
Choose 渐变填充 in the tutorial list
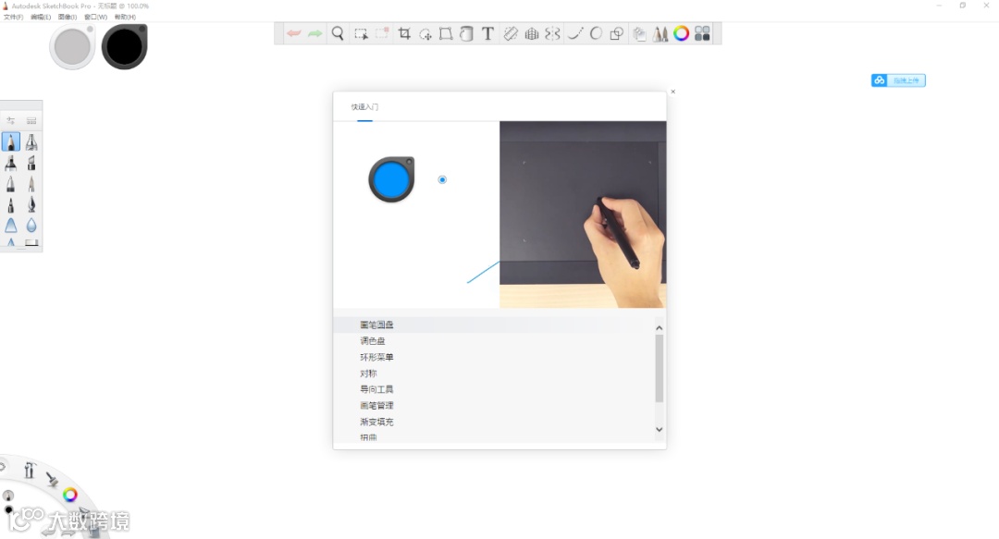pos(376,422)
